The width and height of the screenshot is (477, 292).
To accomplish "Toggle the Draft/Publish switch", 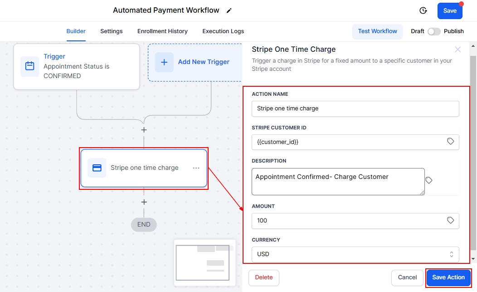I will 433,31.
